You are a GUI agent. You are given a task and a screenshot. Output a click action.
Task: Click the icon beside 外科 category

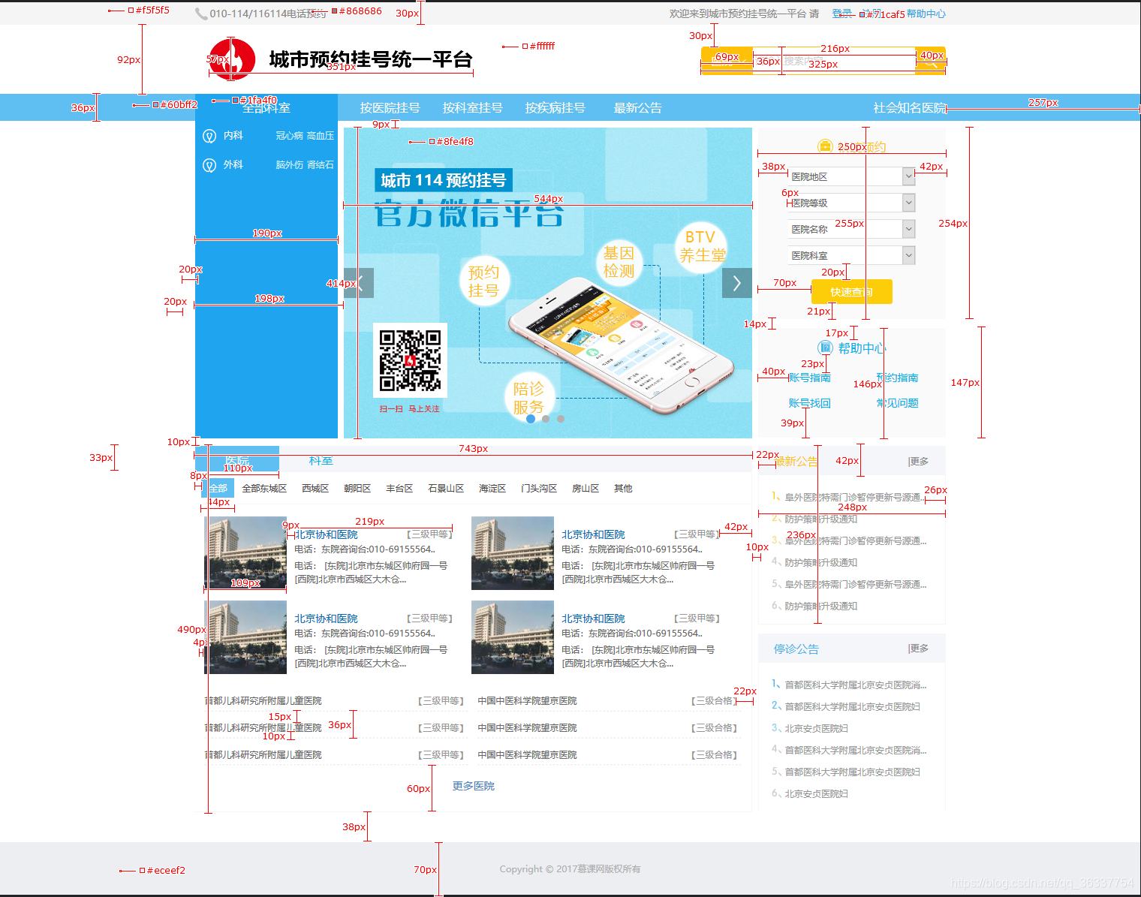(209, 165)
